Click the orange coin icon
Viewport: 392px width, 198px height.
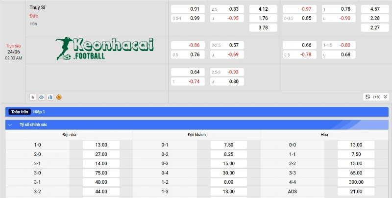59,97
